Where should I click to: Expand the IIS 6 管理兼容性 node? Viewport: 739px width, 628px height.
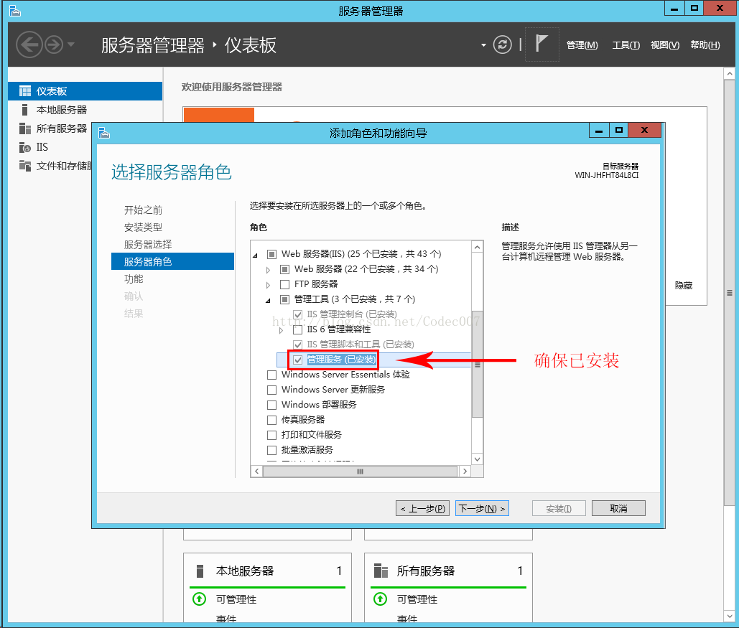(x=282, y=330)
